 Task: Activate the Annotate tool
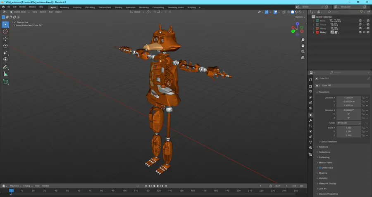[x=5, y=67]
